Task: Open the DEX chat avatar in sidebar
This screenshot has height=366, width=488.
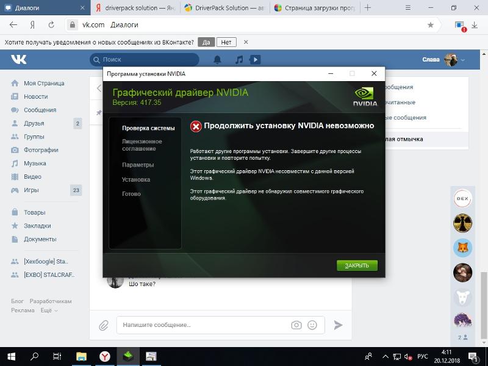Action: (x=462, y=198)
